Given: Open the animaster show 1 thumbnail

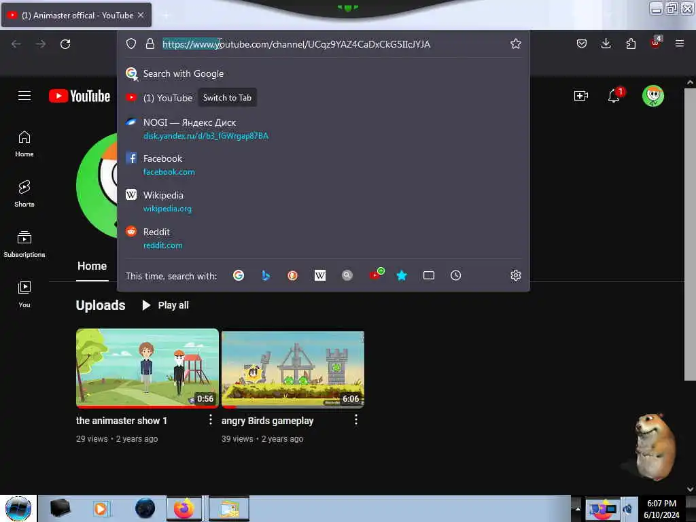Looking at the screenshot, I should [147, 368].
